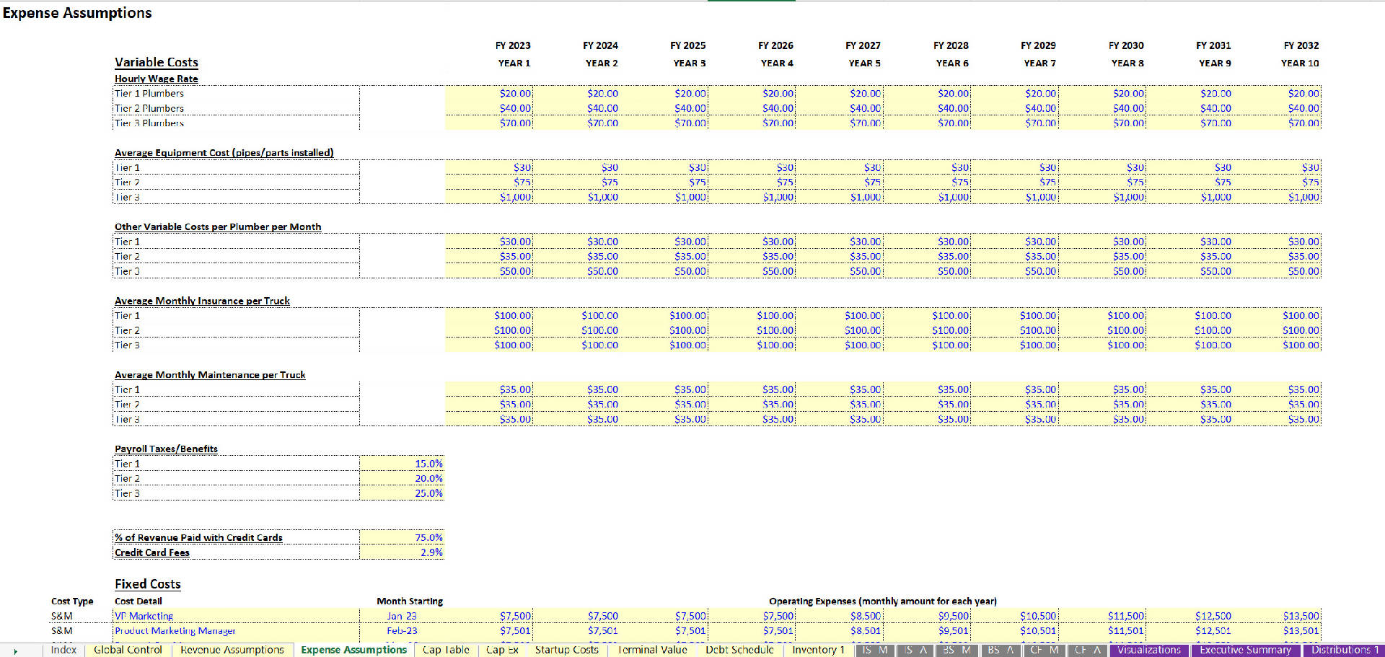Image resolution: width=1385 pixels, height=657 pixels.
Task: Select the Cost Detail column header
Action: [x=138, y=601]
